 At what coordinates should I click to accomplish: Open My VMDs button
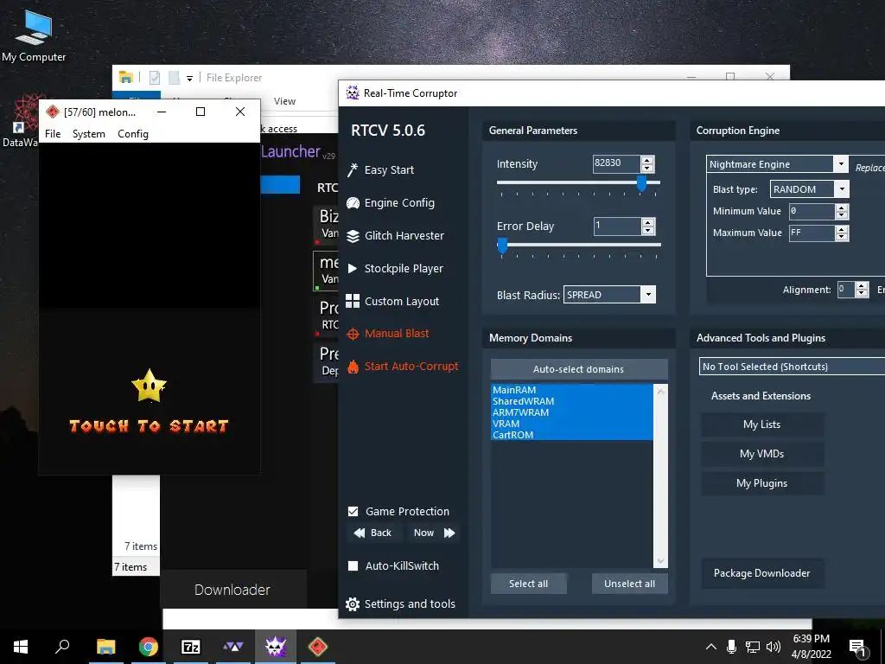(x=762, y=454)
